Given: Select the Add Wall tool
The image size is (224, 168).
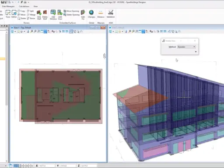Looking at the screenshot, I should tap(39, 14).
